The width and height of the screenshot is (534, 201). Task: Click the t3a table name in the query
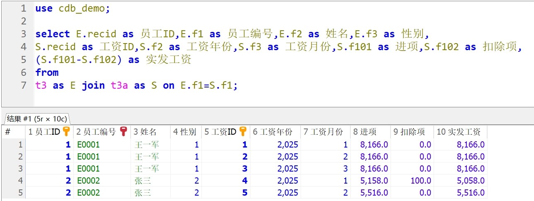pos(119,85)
